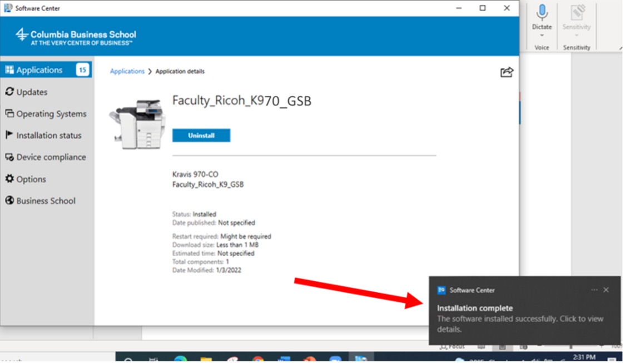Click the Application details breadcrumb text
This screenshot has height=363, width=625.
tap(180, 71)
